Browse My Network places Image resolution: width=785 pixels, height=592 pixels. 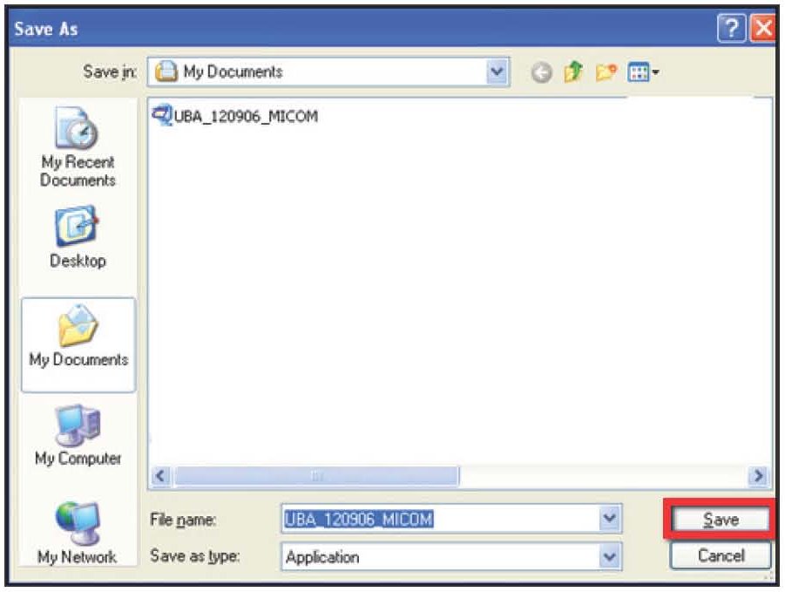point(77,532)
